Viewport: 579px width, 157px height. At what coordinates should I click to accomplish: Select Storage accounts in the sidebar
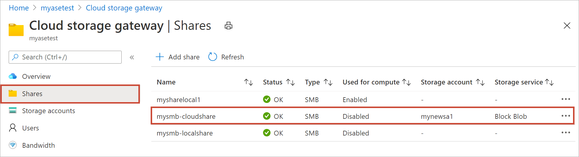[x=48, y=111]
